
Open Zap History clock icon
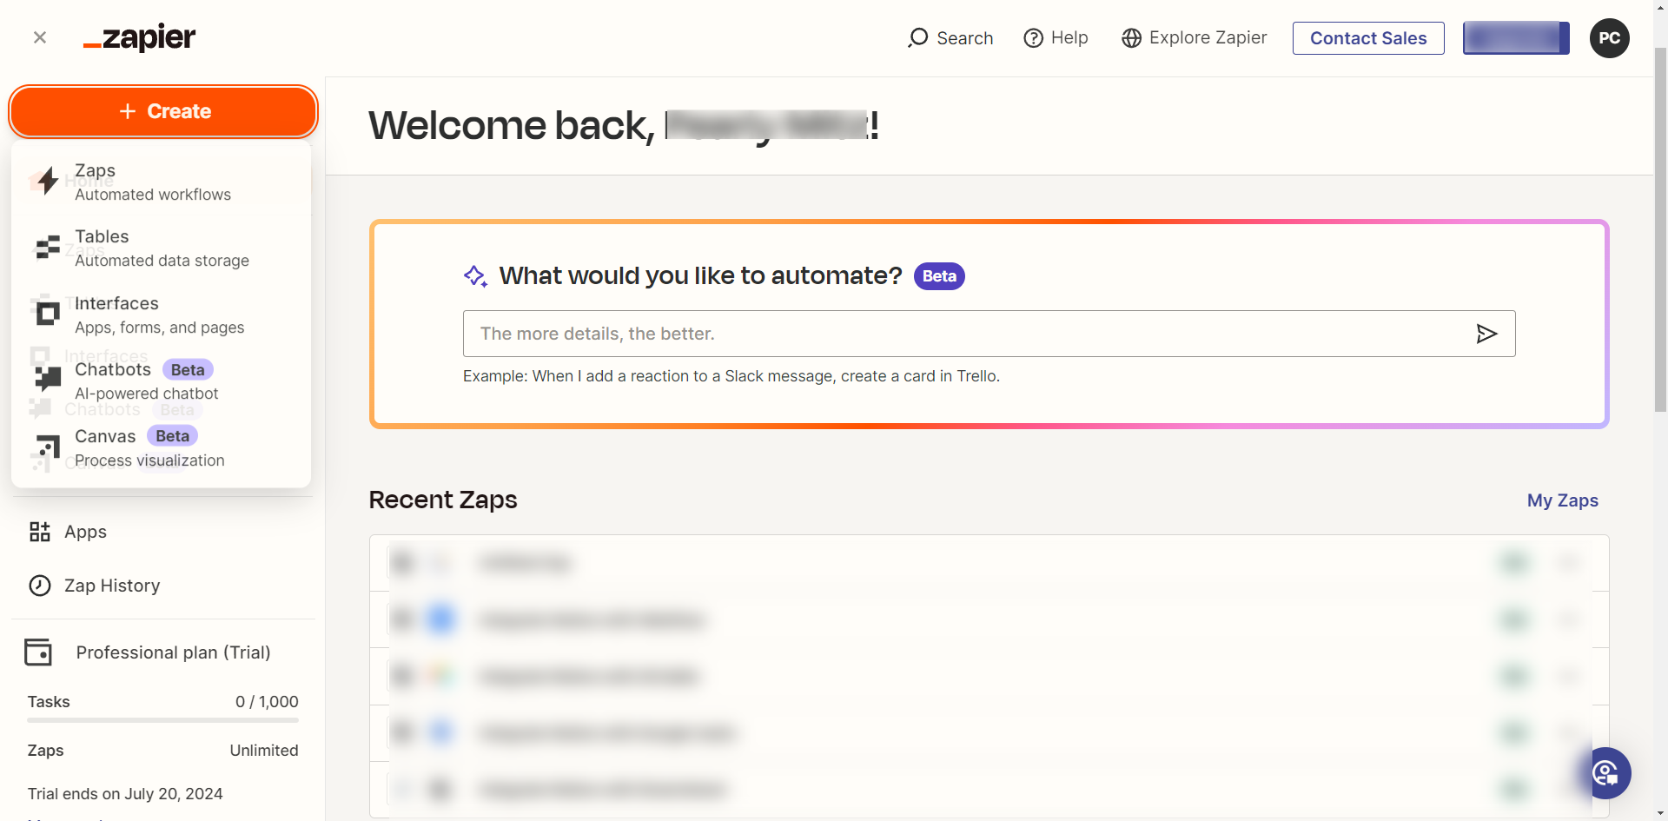(x=40, y=586)
